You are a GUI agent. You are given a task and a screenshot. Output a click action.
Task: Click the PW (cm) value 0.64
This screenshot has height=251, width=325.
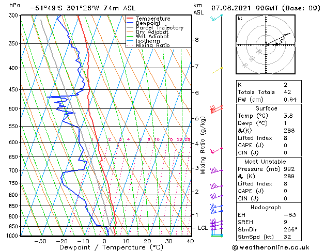pos(290,100)
